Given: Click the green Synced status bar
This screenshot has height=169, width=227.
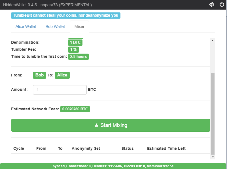Looking at the screenshot, I should click(113, 166).
